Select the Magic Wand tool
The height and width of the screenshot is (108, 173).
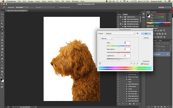pos(2,23)
